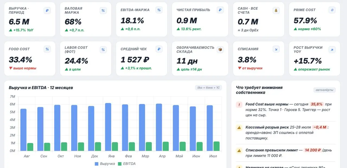This screenshot has width=347, height=168.
Task: Click the Выручка и EBITDA · 12 месяцев title
Action: point(41,88)
